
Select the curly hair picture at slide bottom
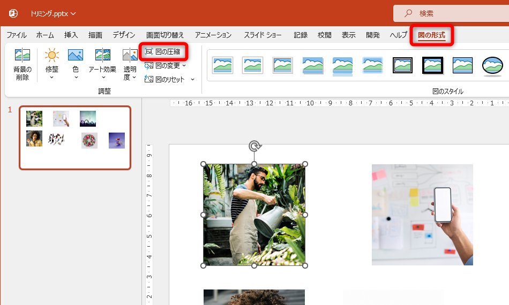(x=254, y=297)
